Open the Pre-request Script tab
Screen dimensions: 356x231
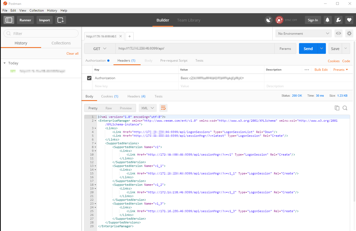(174, 61)
